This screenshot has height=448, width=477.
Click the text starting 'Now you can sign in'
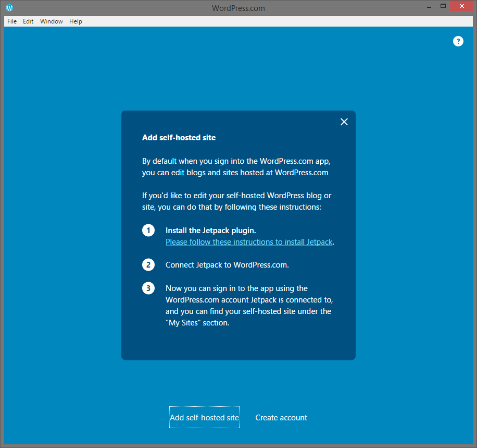coord(249,306)
